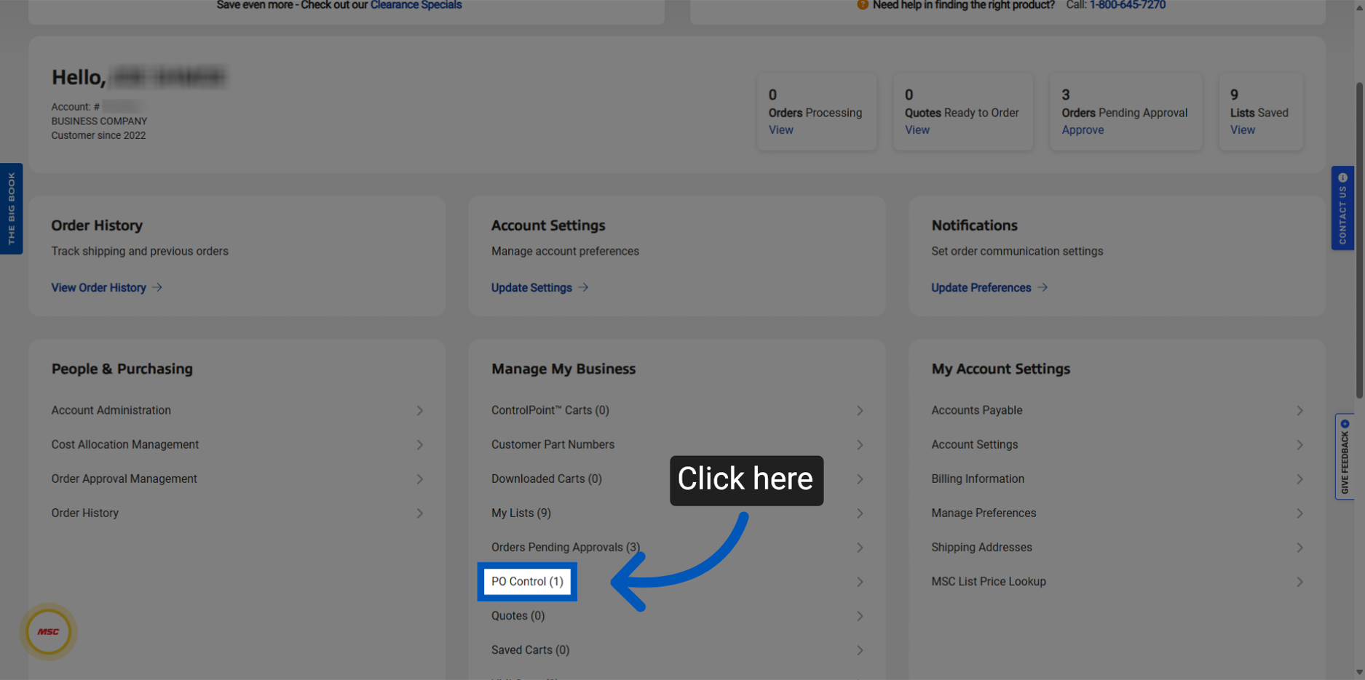Click the arrow beside Update Settings
Image resolution: width=1365 pixels, height=680 pixels.
point(583,288)
